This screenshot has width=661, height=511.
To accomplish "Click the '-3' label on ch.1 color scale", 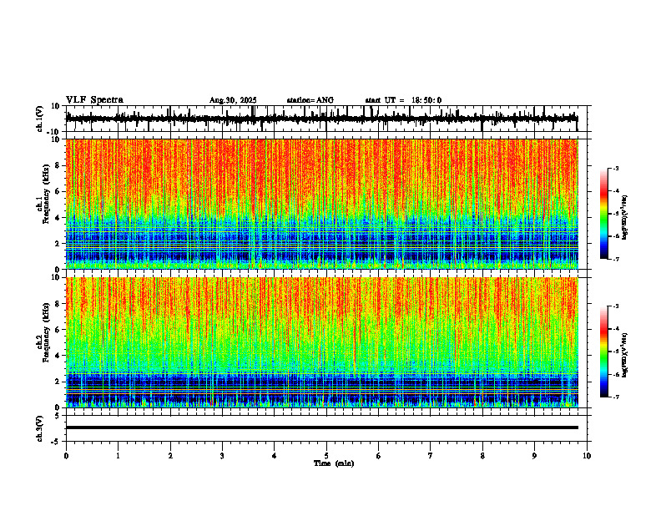I will (616, 168).
